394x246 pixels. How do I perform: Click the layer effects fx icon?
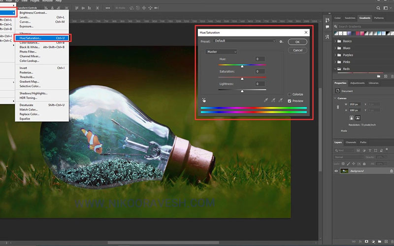pyautogui.click(x=360, y=242)
